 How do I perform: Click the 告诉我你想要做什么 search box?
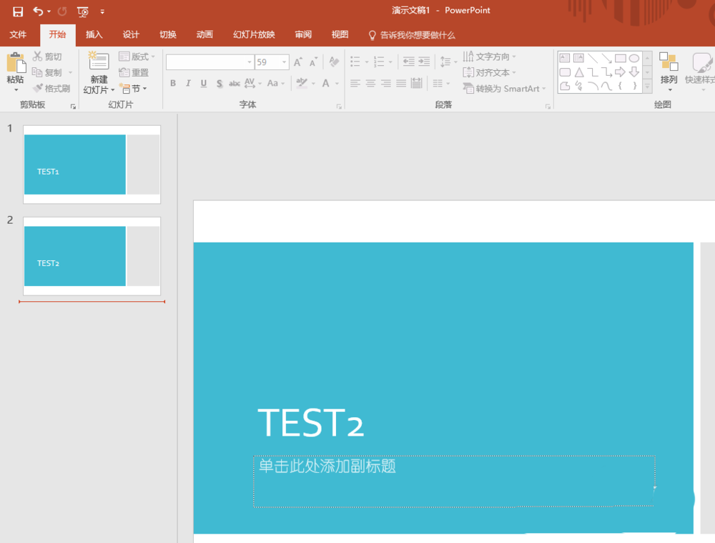tap(412, 35)
